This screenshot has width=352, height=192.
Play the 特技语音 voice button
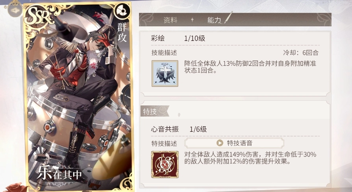[234, 143]
